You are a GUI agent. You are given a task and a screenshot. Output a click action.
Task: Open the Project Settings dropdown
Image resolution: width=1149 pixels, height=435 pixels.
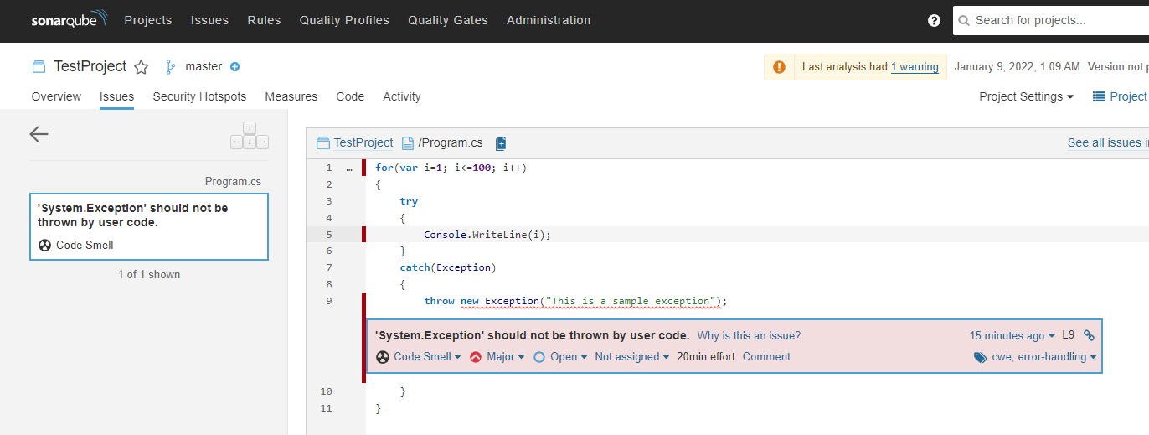coord(1026,96)
